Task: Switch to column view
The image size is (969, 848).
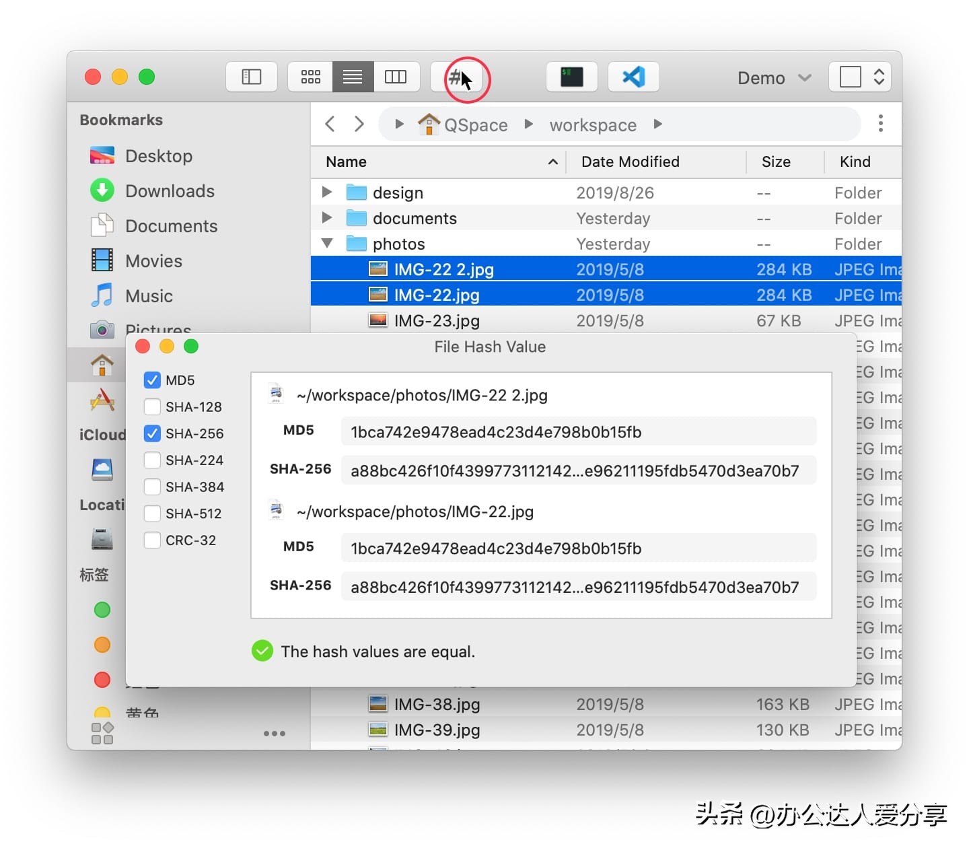Action: point(396,77)
